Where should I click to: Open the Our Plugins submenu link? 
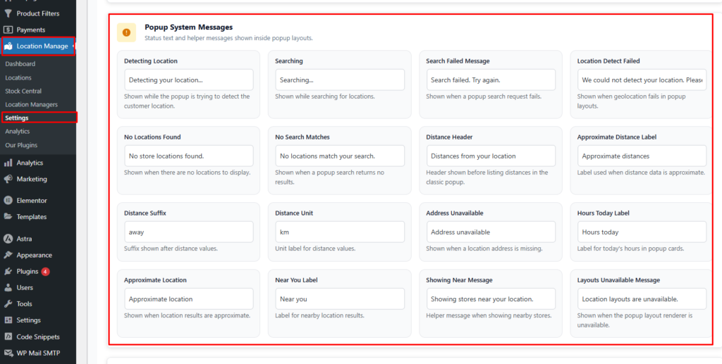tap(20, 145)
